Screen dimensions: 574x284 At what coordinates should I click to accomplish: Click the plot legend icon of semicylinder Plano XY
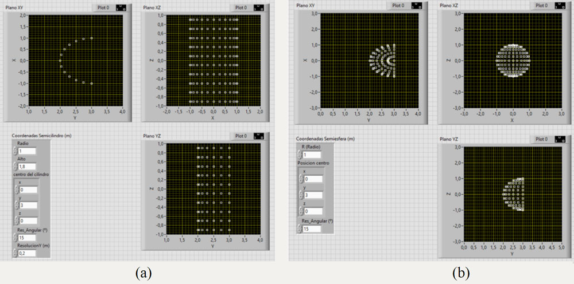click(122, 7)
